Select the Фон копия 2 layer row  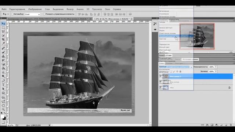tap(196, 76)
